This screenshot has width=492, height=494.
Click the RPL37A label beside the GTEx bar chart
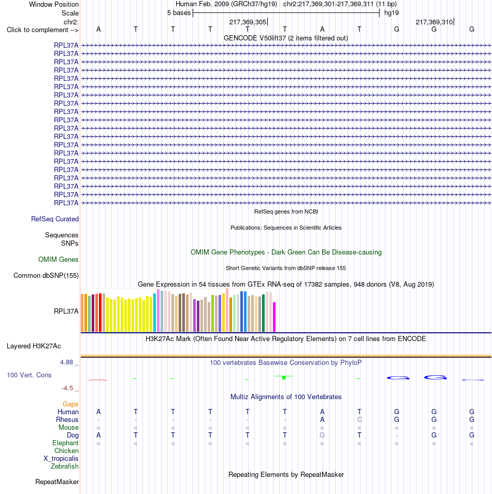click(66, 311)
